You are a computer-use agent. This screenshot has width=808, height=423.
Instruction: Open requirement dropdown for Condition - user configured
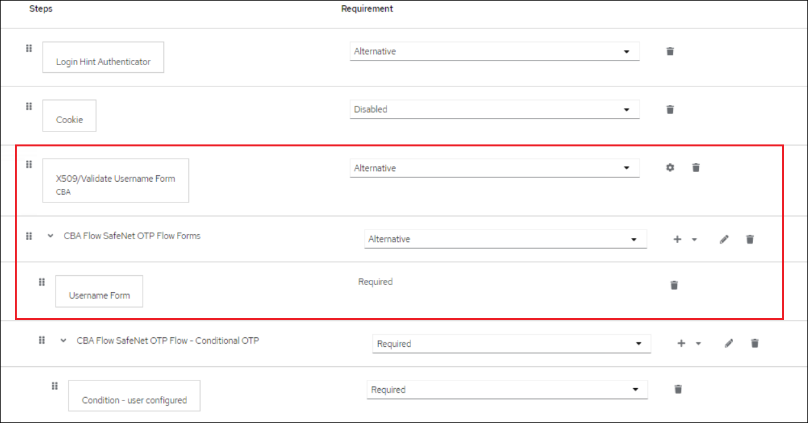[x=507, y=390]
